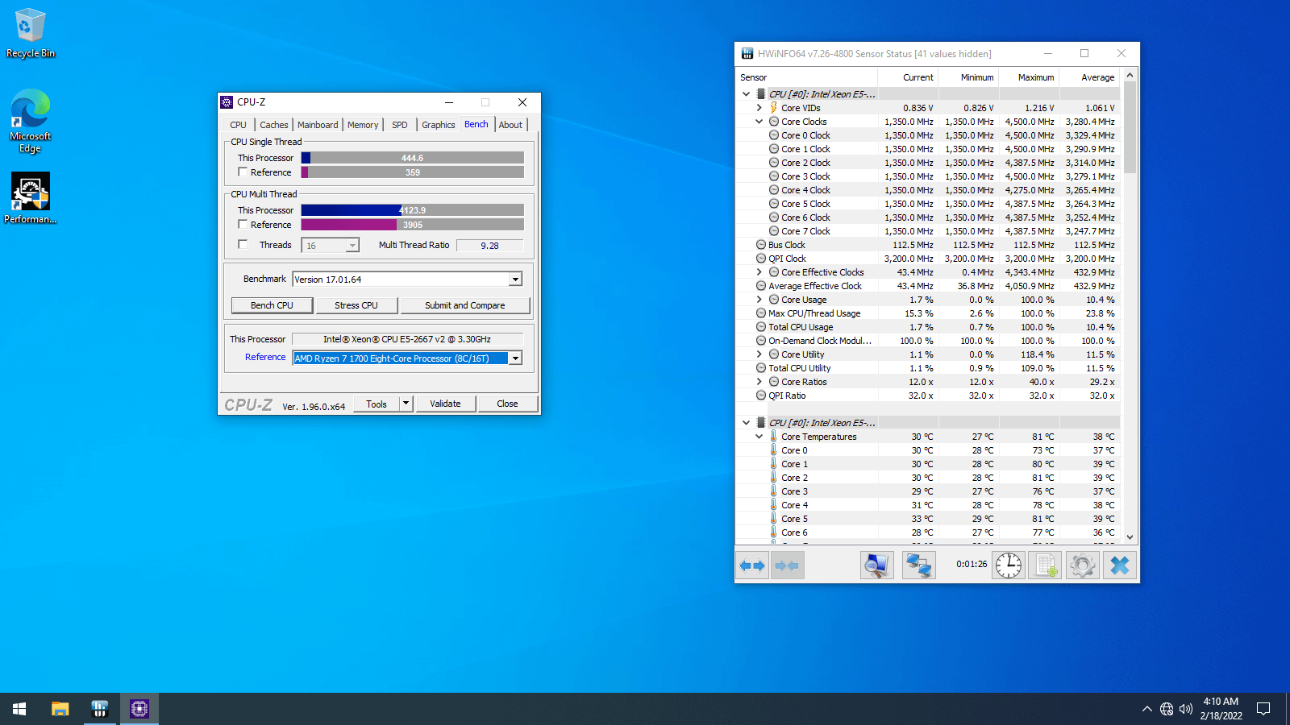This screenshot has height=725, width=1290.
Task: Expand the Core VIDs row
Action: [759, 108]
